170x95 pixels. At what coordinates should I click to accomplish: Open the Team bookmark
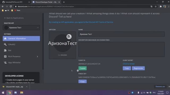point(17,11)
